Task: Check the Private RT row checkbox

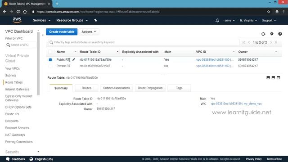Action: (50, 66)
